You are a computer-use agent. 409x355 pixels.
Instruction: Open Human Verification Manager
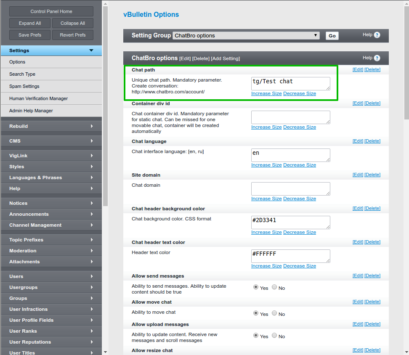tap(51, 98)
